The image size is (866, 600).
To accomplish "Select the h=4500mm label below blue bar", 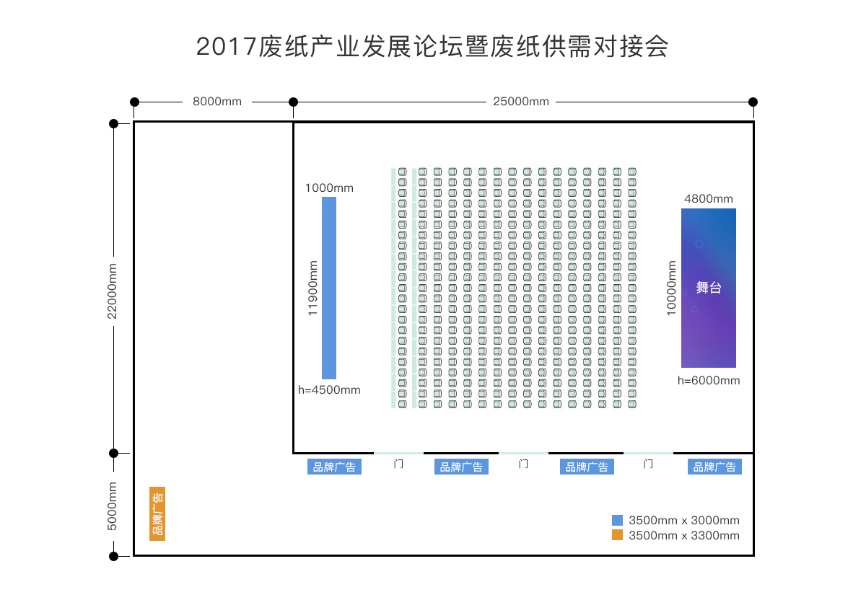I will click(x=329, y=390).
